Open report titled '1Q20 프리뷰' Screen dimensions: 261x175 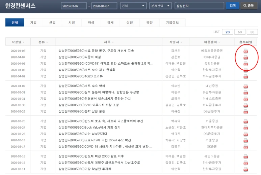(x=81, y=76)
